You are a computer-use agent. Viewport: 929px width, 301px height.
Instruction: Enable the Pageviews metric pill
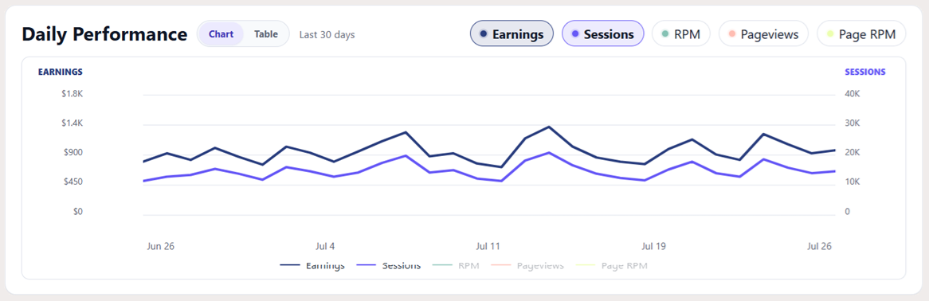click(763, 33)
